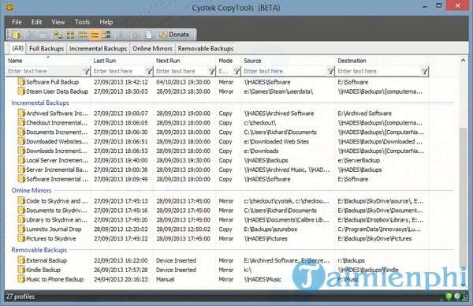Click icon of Pictures to Skydrive profile
The width and height of the screenshot is (473, 306).
[x=21, y=238]
